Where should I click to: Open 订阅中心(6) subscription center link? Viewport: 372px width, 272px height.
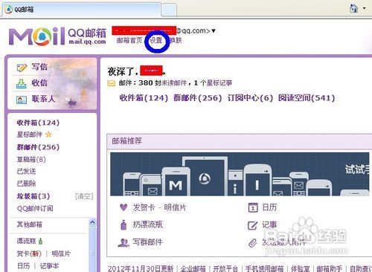(250, 98)
